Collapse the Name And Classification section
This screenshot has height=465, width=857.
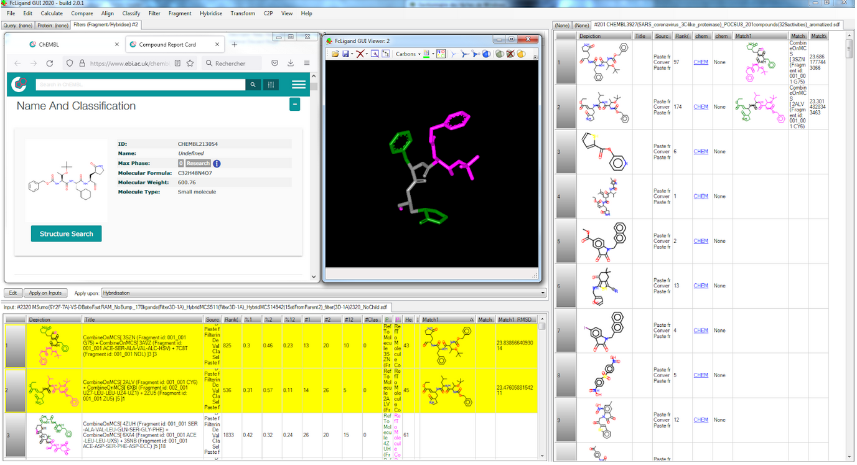coord(294,105)
